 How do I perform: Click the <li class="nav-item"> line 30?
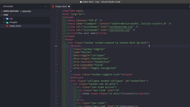pos(91,103)
